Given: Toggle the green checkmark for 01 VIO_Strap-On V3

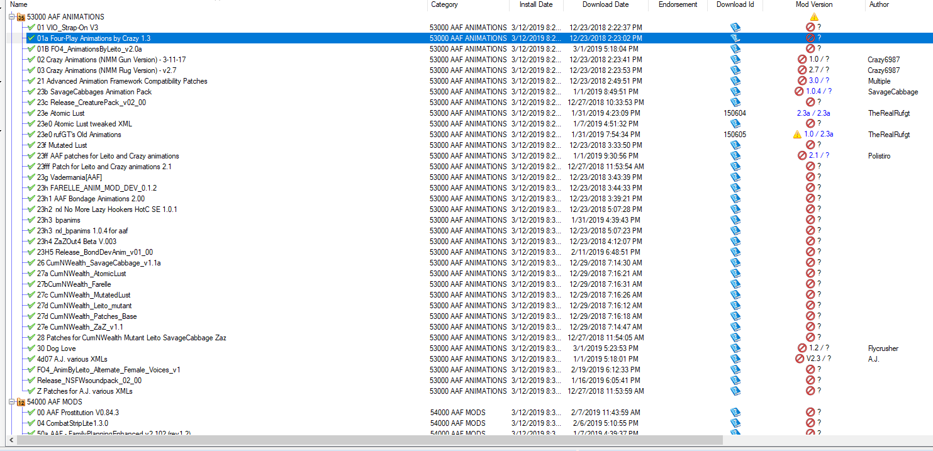Looking at the screenshot, I should 31,28.
